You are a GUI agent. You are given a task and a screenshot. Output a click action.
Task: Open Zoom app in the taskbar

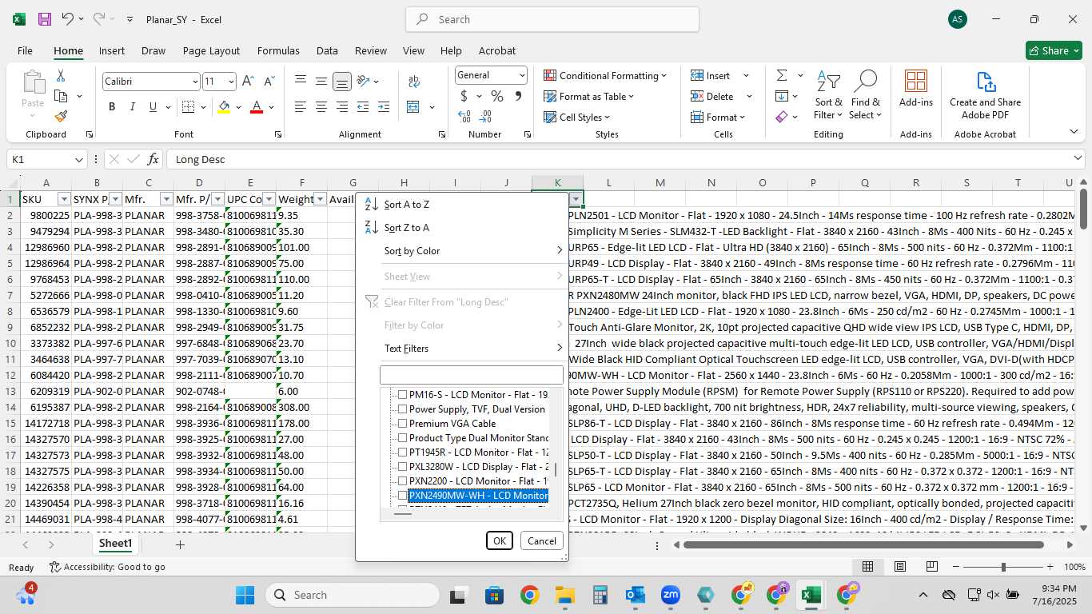[671, 595]
